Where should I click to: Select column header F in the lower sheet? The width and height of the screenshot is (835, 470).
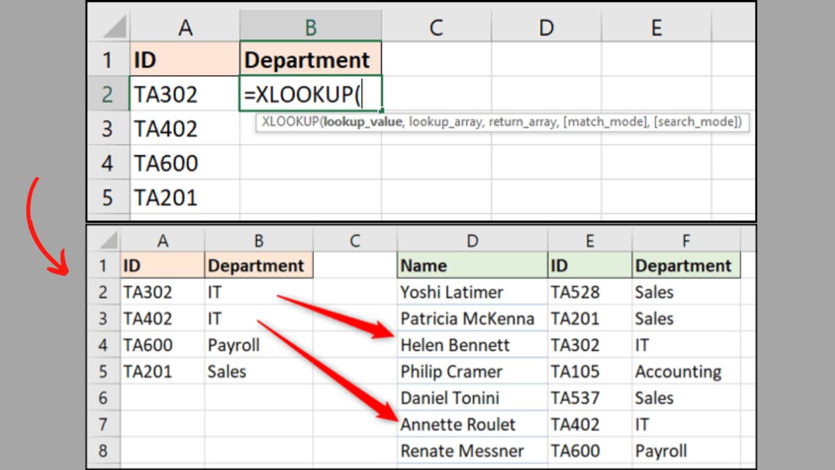click(x=686, y=240)
